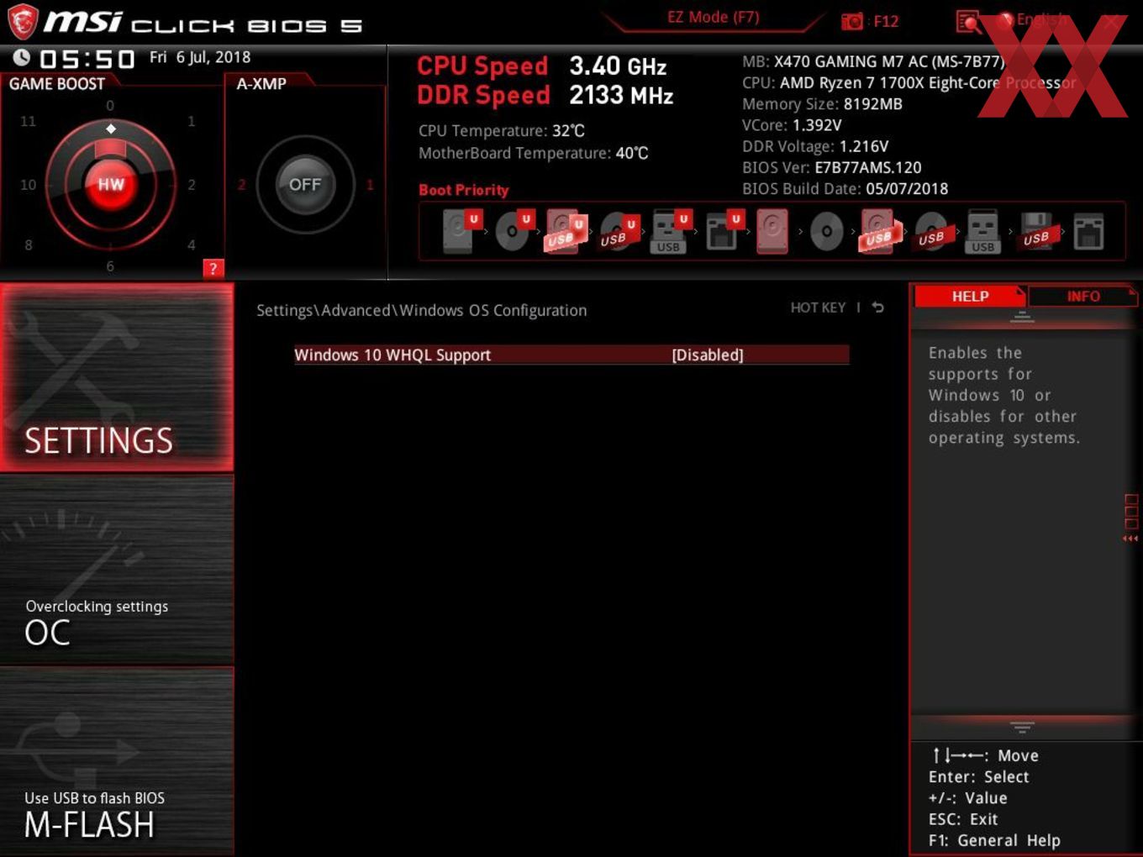Click the A-XMP panel title

point(261,83)
